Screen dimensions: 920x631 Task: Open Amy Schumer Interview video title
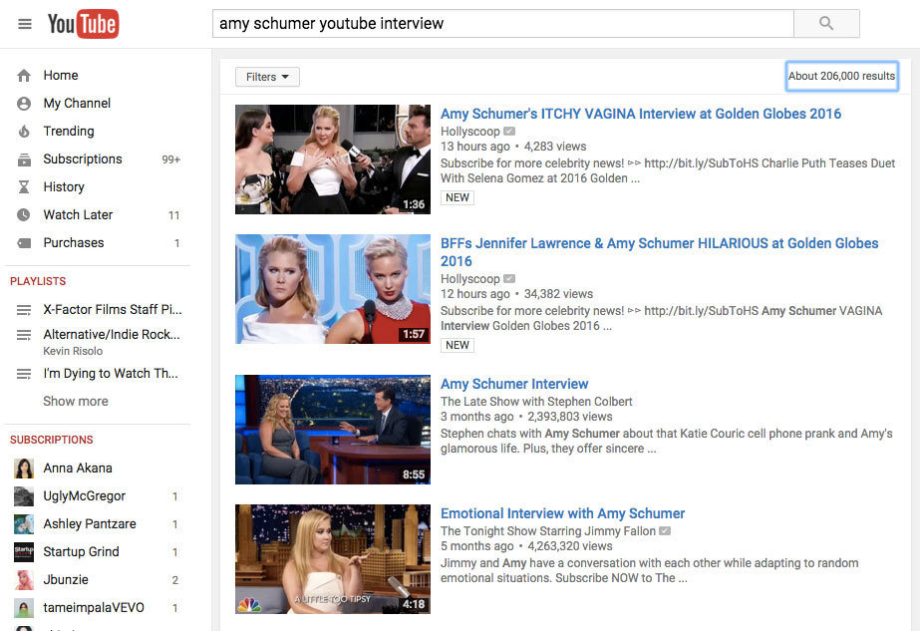(x=514, y=384)
